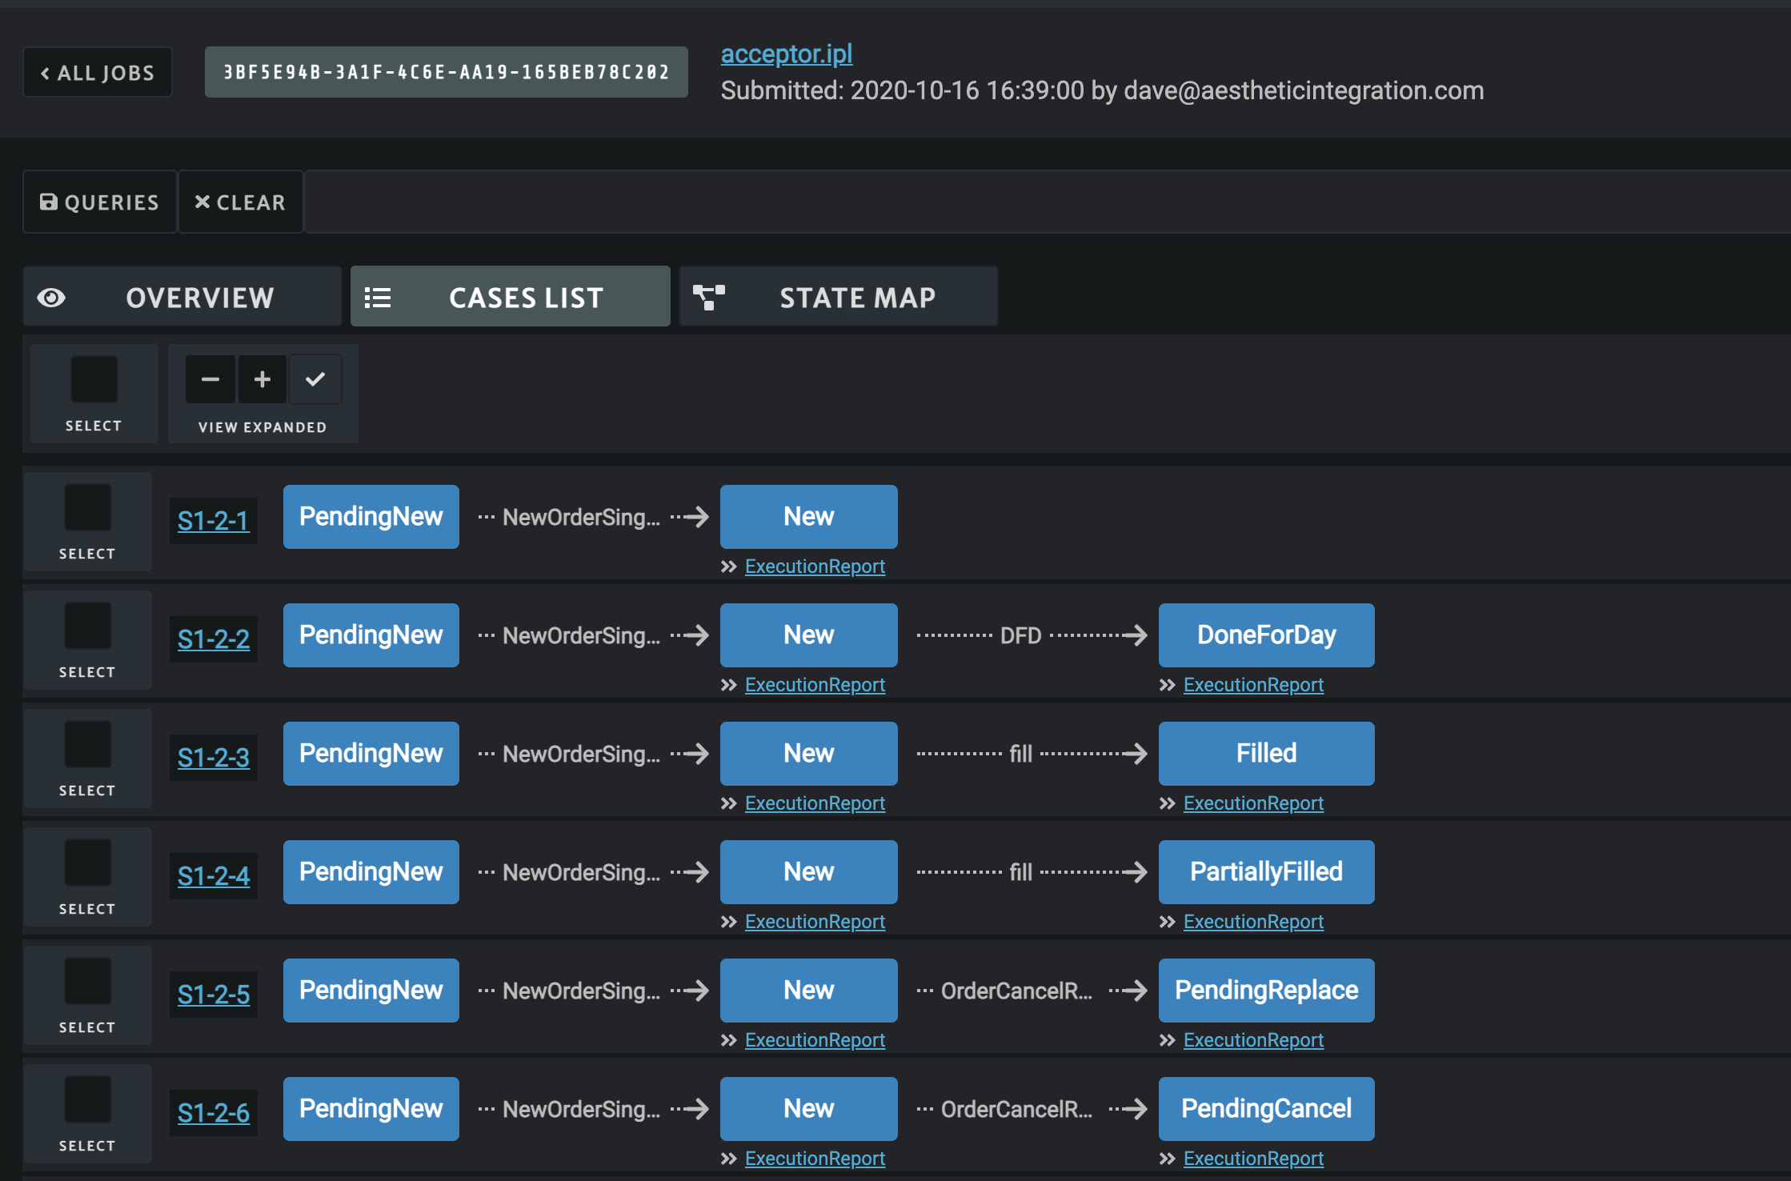Open ExecutionReport under Filled

point(1253,803)
